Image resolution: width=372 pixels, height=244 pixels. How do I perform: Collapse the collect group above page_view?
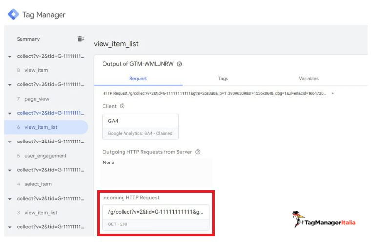point(10,85)
